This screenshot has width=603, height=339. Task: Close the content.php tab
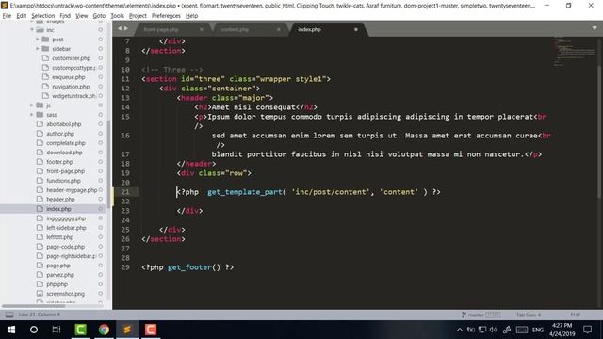tap(279, 29)
